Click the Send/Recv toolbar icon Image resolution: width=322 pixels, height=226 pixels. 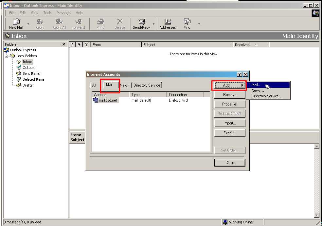141,22
